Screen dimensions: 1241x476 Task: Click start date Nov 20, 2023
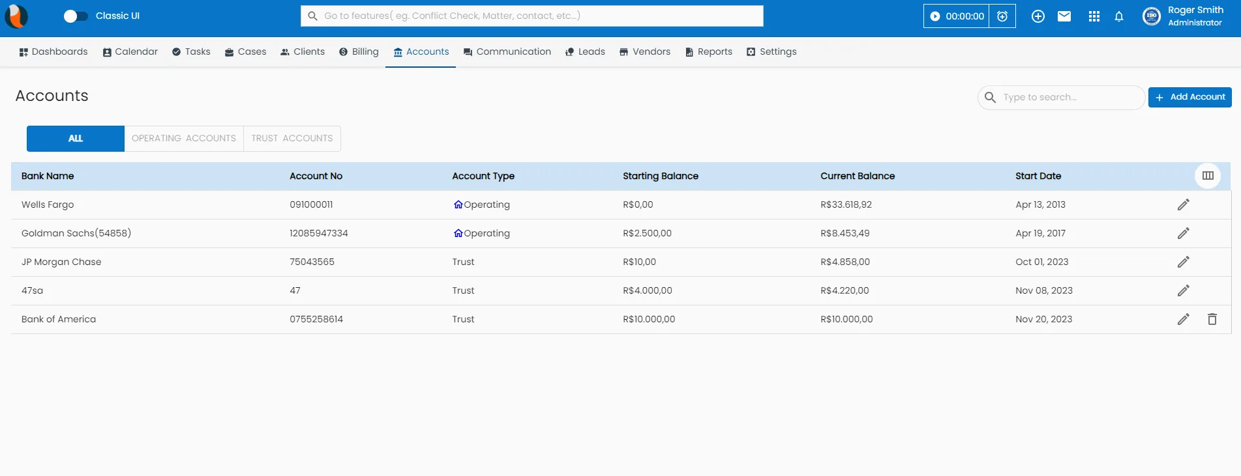1044,319
